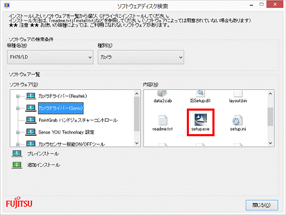
Task: Select the setup.ini file icon
Action: 237,120
